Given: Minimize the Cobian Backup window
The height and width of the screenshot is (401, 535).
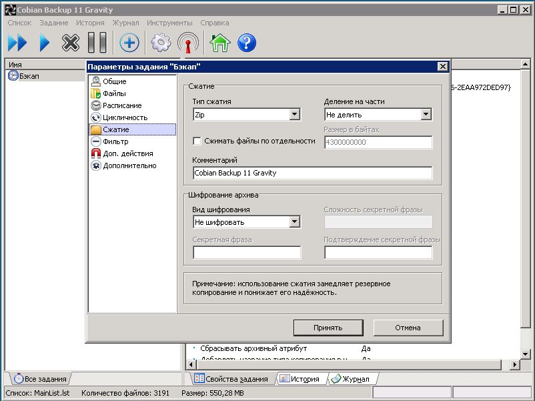Looking at the screenshot, I should [502, 10].
